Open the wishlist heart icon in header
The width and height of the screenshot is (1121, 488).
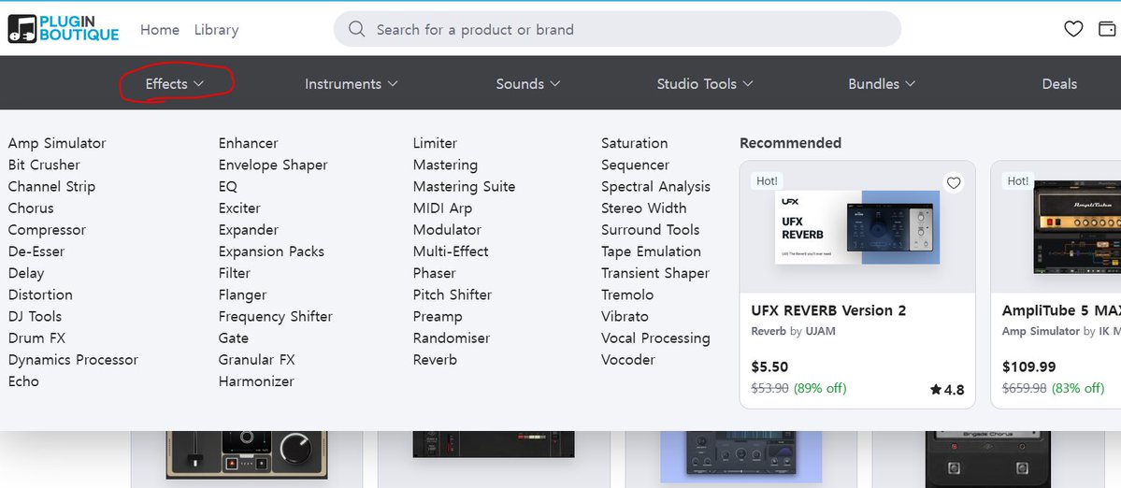click(1073, 29)
